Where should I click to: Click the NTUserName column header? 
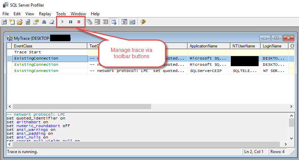(246, 46)
